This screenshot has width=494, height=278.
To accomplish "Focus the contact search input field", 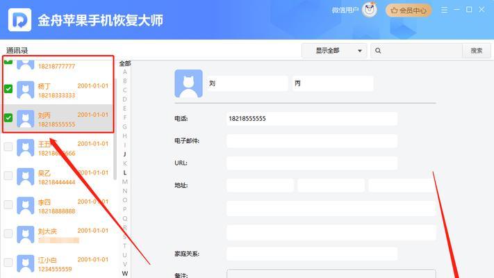I will tap(422, 51).
